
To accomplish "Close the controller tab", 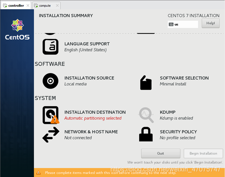I will [28, 5].
